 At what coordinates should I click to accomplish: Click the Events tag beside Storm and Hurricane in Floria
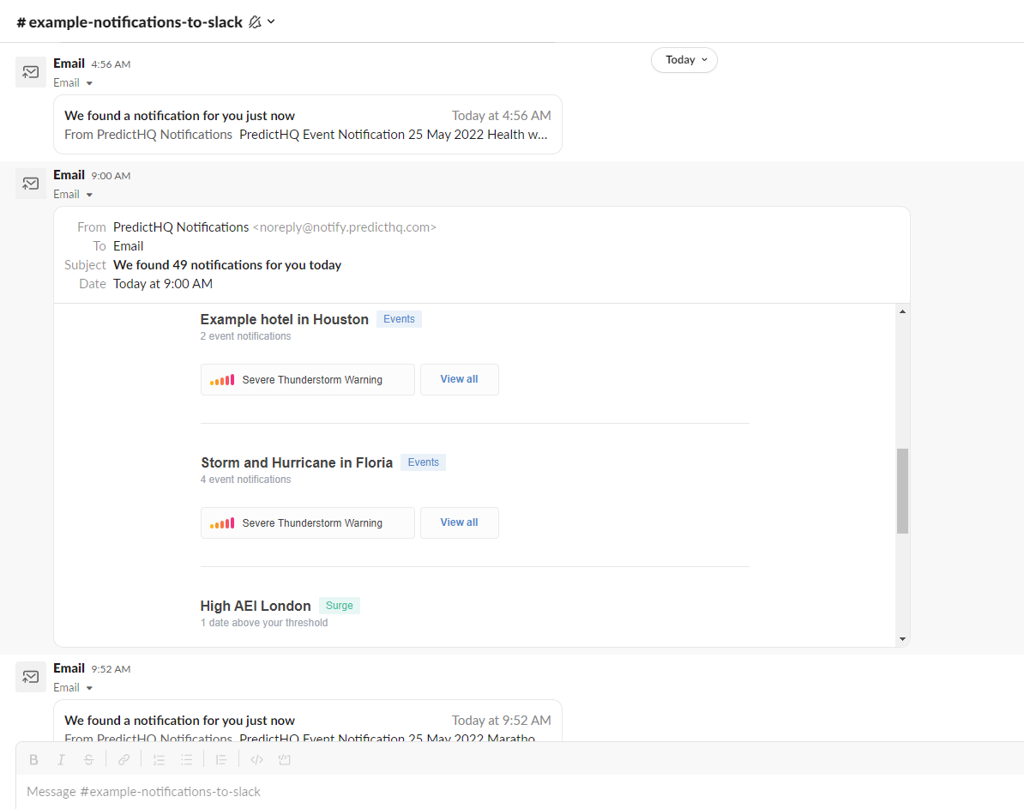pyautogui.click(x=423, y=462)
